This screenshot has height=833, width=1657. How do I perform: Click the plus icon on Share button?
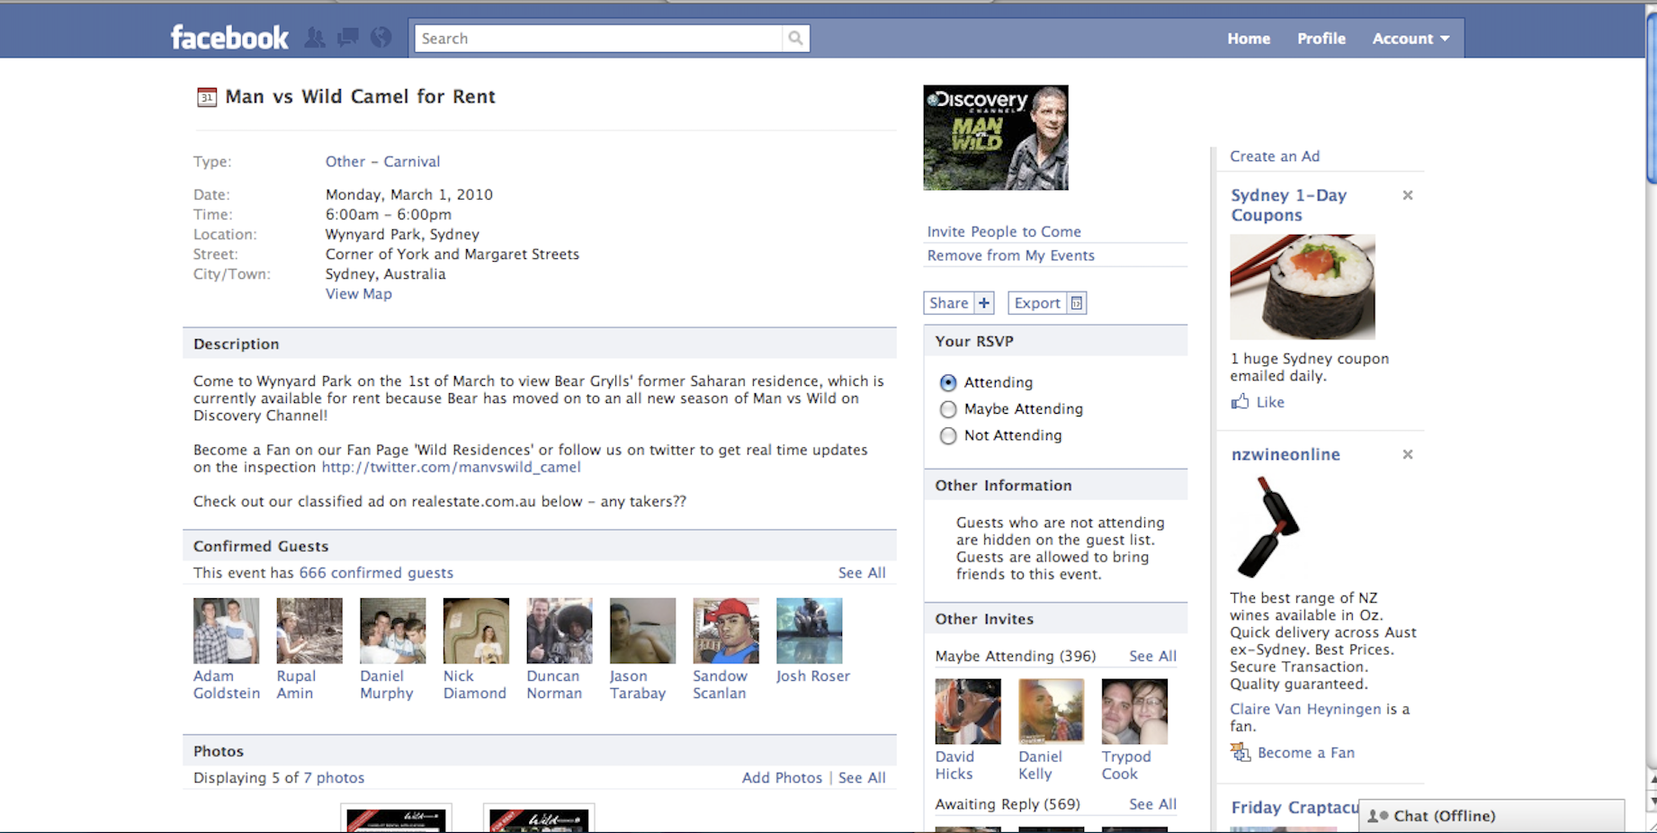coord(984,303)
